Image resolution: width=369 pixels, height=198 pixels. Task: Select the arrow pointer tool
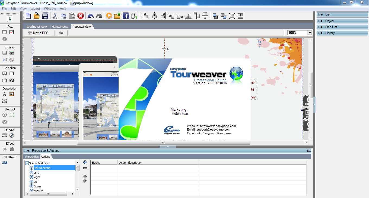[10, 19]
